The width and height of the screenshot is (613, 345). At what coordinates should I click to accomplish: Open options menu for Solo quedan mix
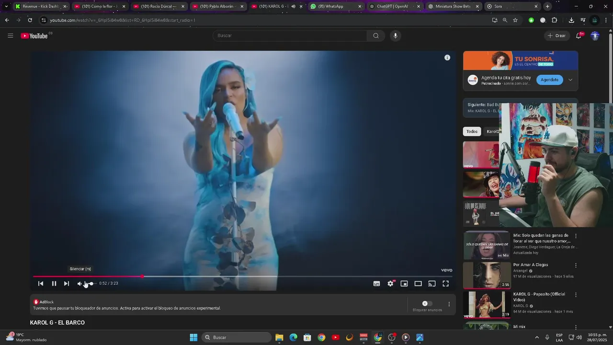coord(576,236)
